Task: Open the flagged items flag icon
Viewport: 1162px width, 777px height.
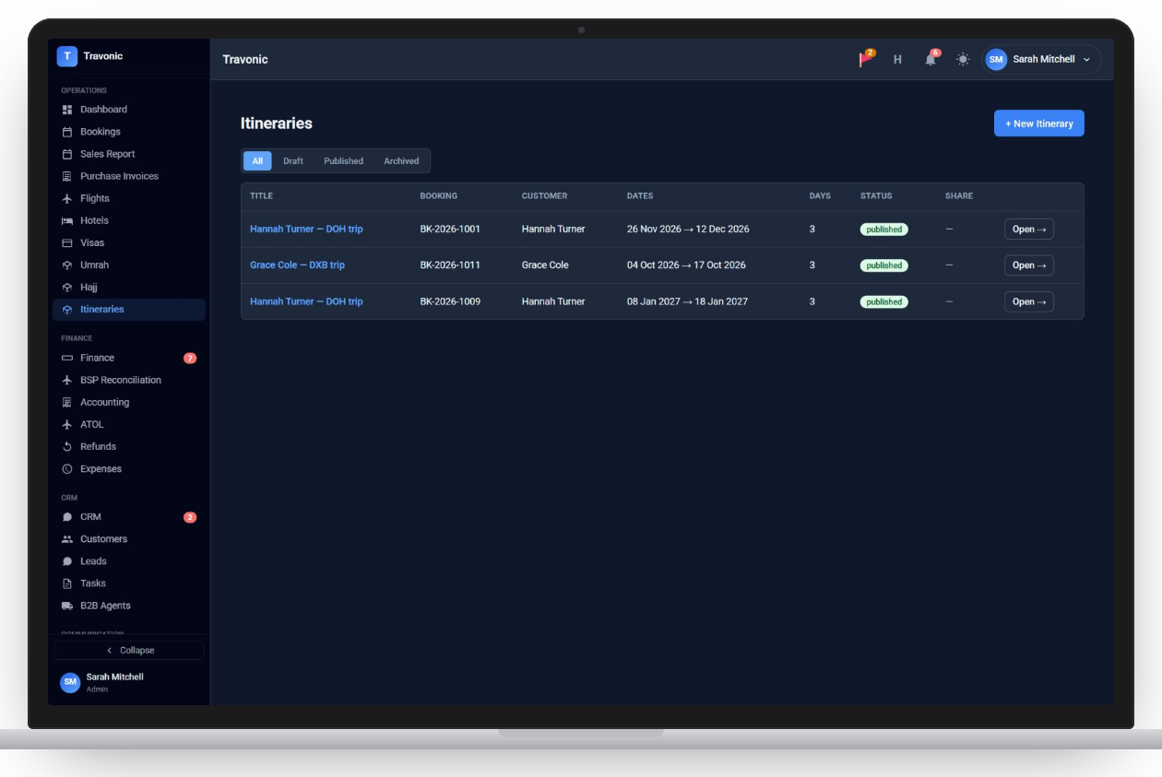Action: tap(866, 59)
